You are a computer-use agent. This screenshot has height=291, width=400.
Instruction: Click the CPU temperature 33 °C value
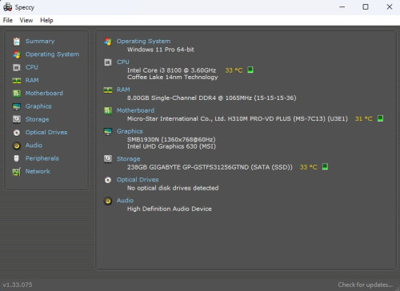234,70
